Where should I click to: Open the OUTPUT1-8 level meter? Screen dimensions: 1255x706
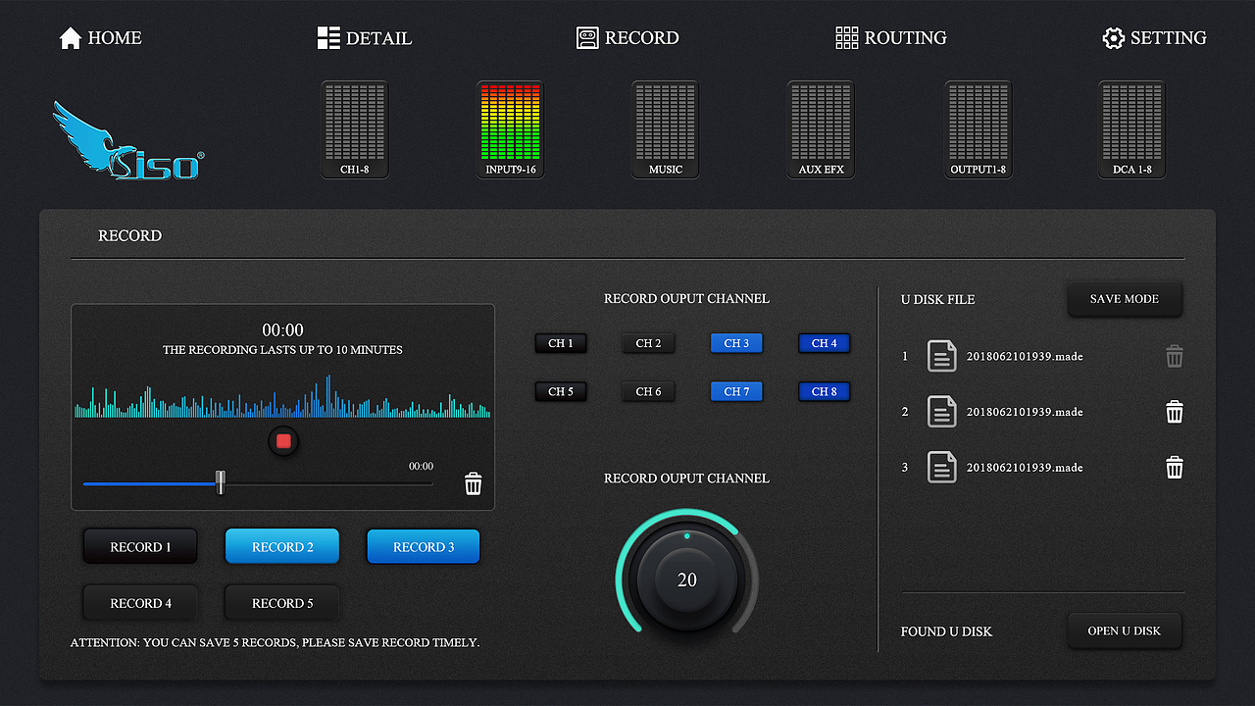(978, 129)
